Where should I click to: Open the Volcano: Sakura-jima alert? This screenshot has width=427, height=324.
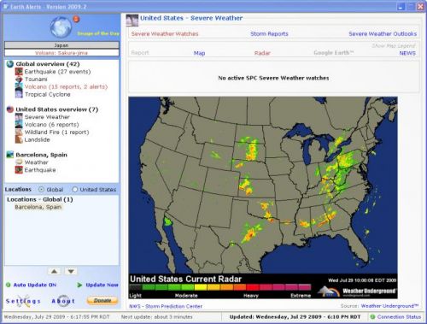tap(61, 53)
